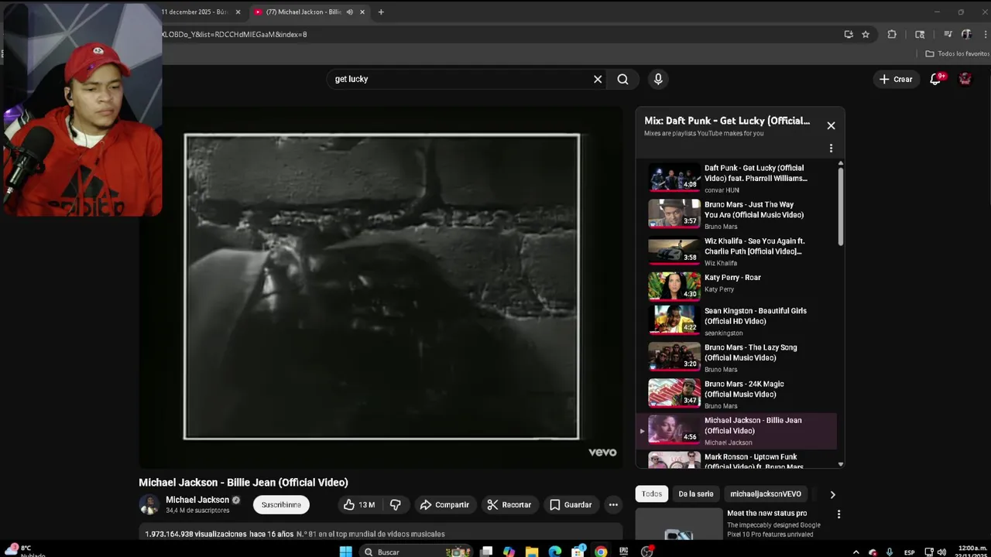The width and height of the screenshot is (991, 557).
Task: Open Todos los favoritos bookmarks folder
Action: [957, 53]
